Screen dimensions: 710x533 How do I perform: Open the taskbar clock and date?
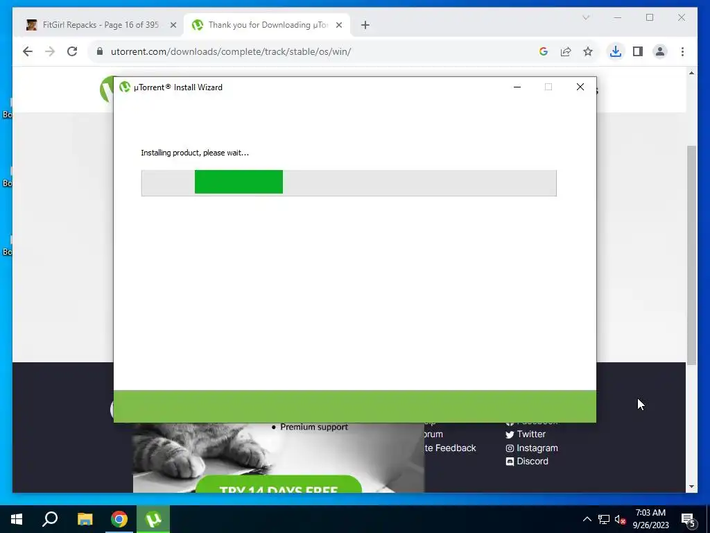click(650, 519)
